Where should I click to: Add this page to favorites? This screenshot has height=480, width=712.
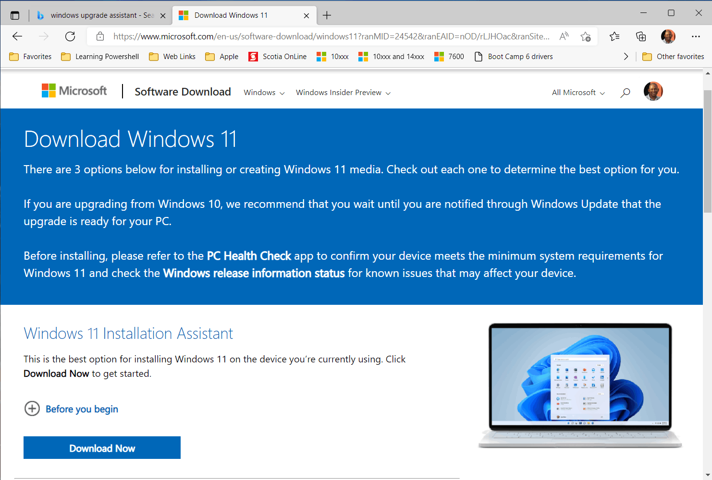tap(586, 36)
